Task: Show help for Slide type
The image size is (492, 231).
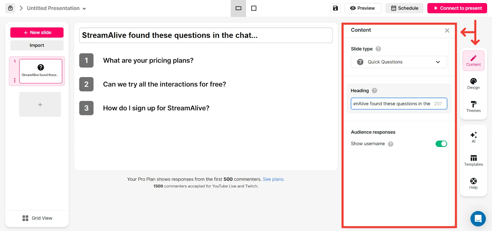Action: pos(378,49)
